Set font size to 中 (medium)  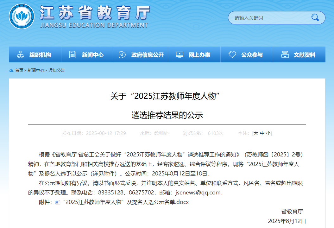262,133
